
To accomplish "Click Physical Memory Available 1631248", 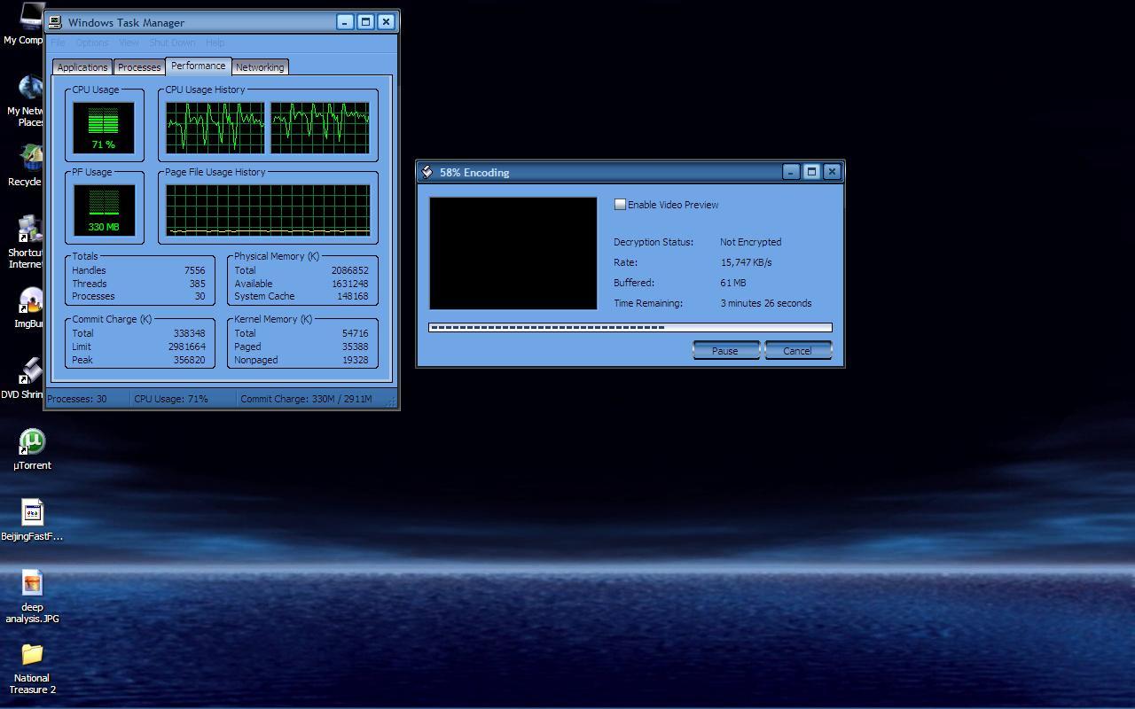I will pyautogui.click(x=349, y=284).
